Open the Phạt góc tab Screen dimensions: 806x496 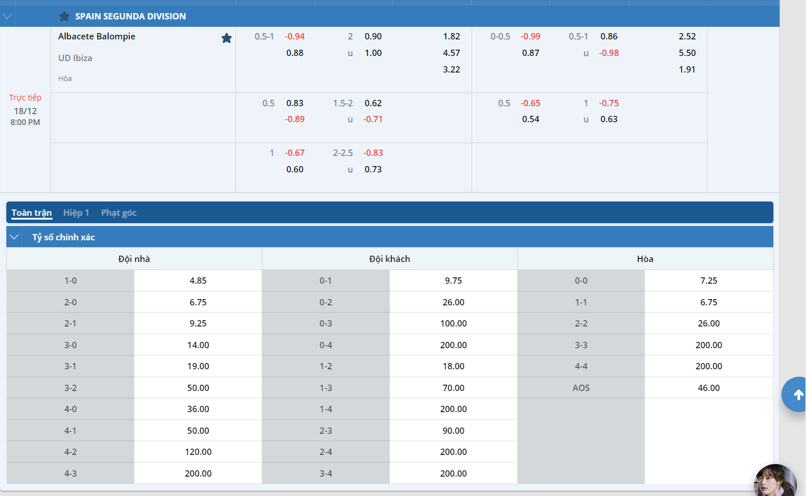point(119,213)
